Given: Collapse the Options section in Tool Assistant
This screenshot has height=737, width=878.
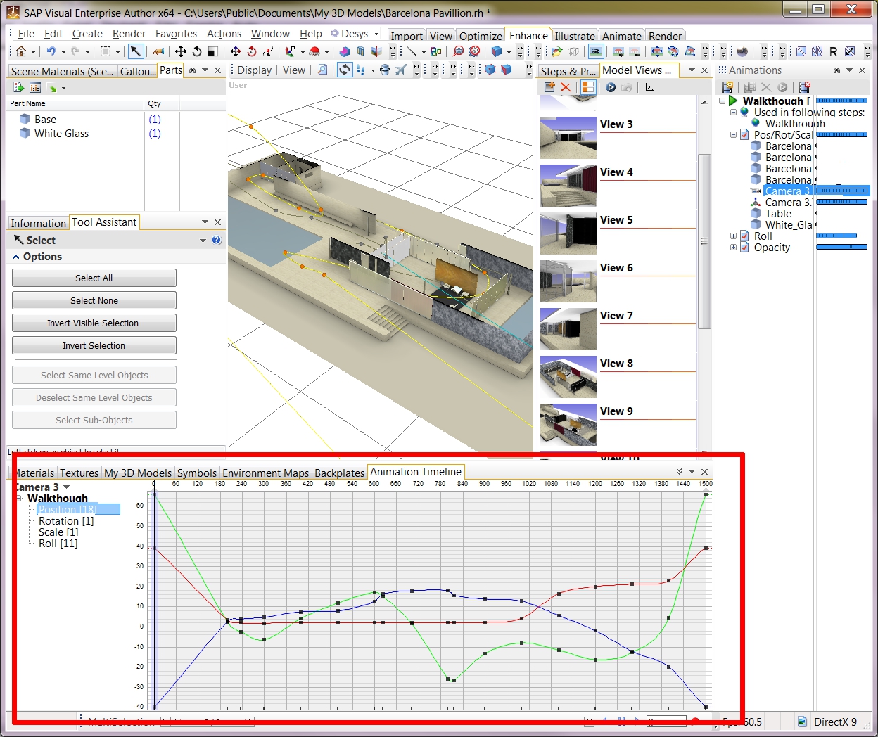Looking at the screenshot, I should pos(16,257).
